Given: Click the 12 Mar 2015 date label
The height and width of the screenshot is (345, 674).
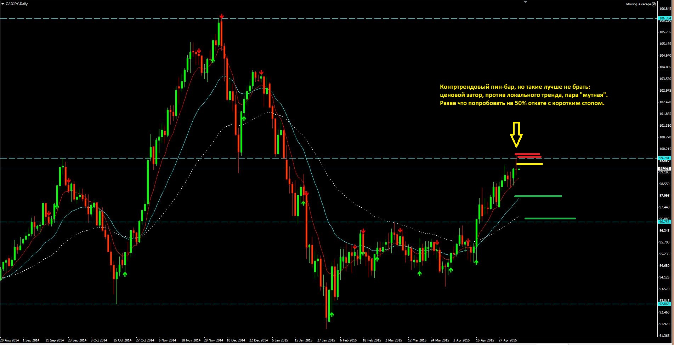Looking at the screenshot, I should (417, 340).
